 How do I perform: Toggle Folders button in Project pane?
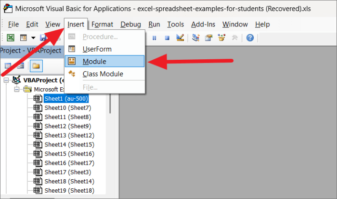pyautogui.click(x=36, y=66)
